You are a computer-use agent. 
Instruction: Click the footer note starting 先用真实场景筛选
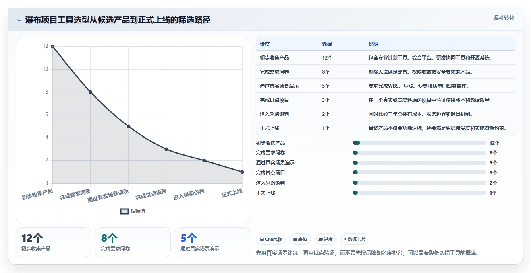[367, 253]
